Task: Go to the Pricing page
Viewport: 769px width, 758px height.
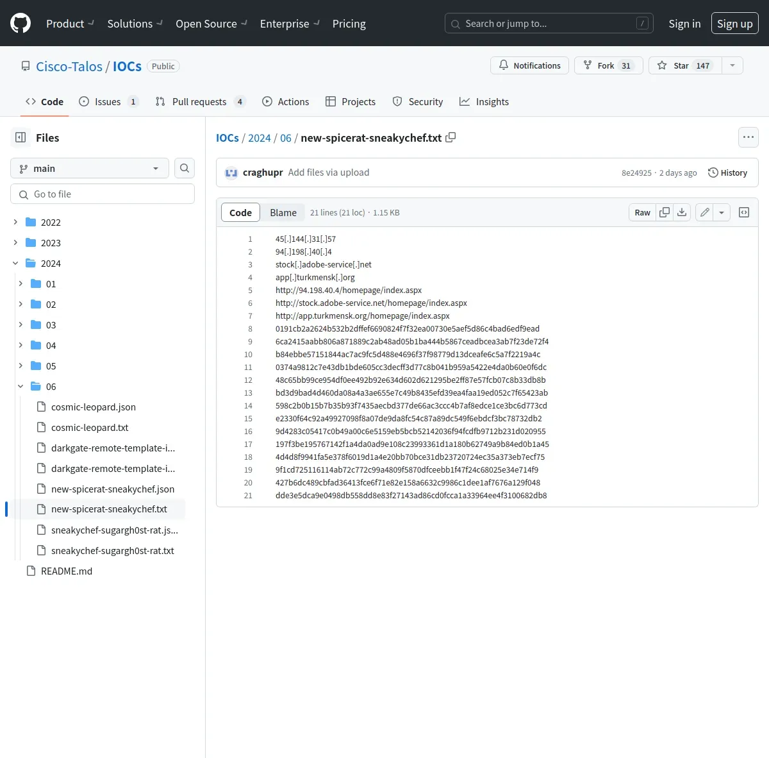Action: click(x=349, y=24)
